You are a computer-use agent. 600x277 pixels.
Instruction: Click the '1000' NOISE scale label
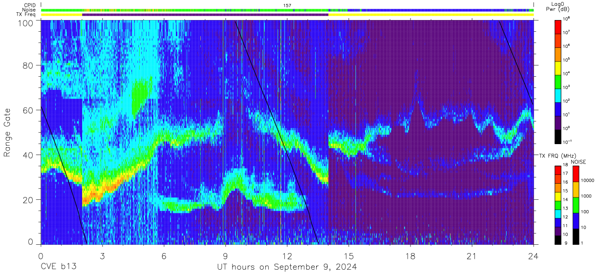(x=587, y=196)
